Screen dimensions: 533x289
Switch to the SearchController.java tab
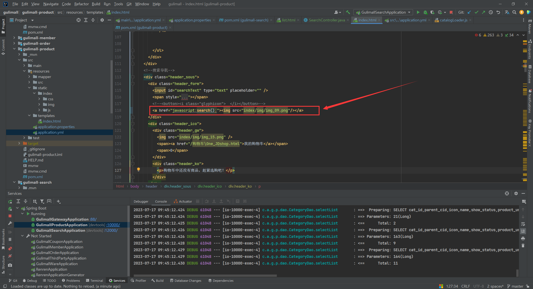(326, 20)
